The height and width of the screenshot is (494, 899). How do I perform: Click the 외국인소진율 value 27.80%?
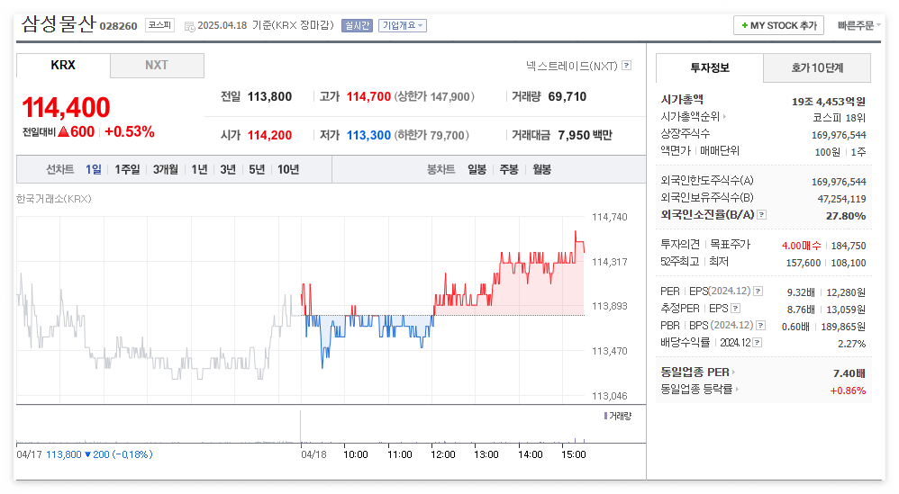[x=846, y=216]
